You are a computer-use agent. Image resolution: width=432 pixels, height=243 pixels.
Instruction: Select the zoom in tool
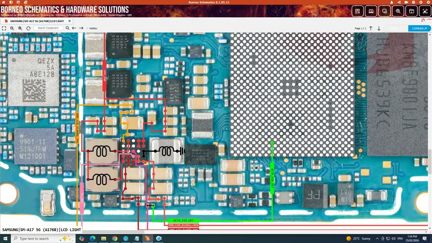(20, 28)
